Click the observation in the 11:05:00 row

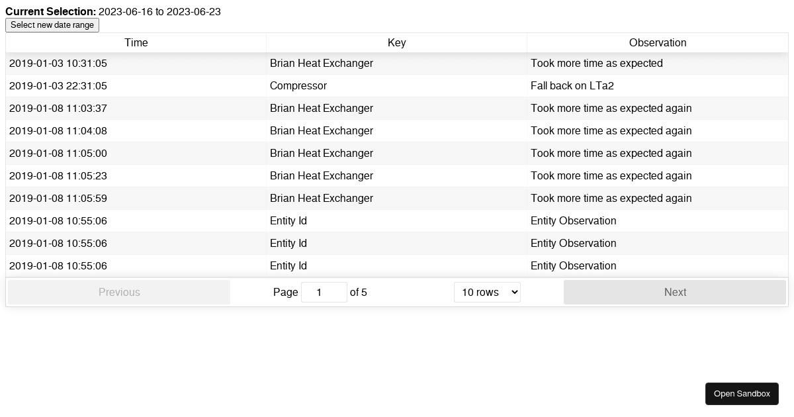tap(658, 154)
